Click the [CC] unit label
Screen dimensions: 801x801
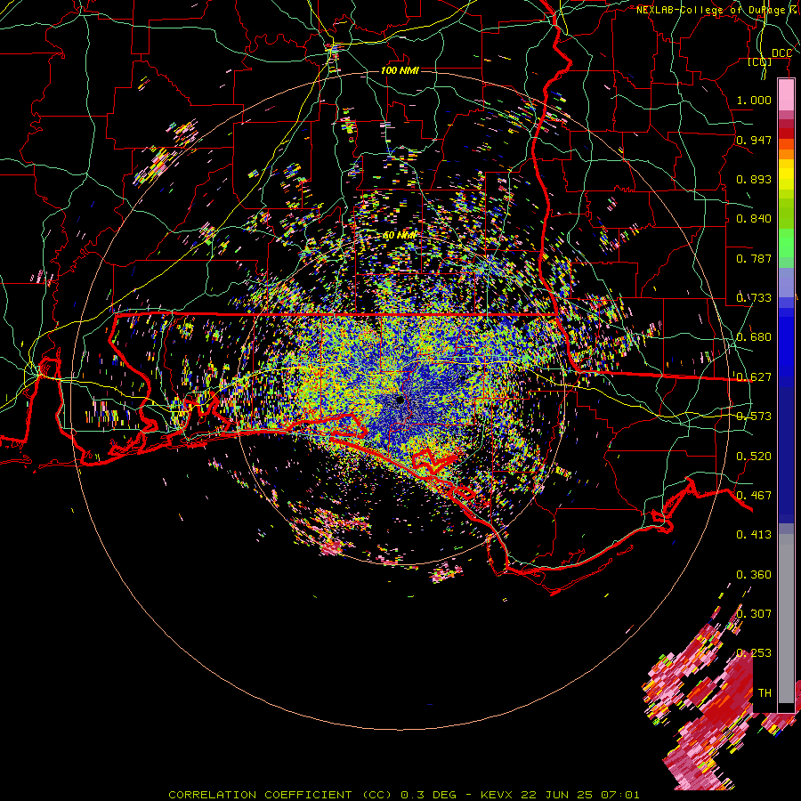point(760,61)
